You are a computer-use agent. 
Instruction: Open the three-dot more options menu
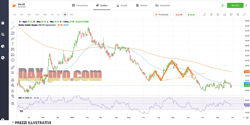(247, 5)
